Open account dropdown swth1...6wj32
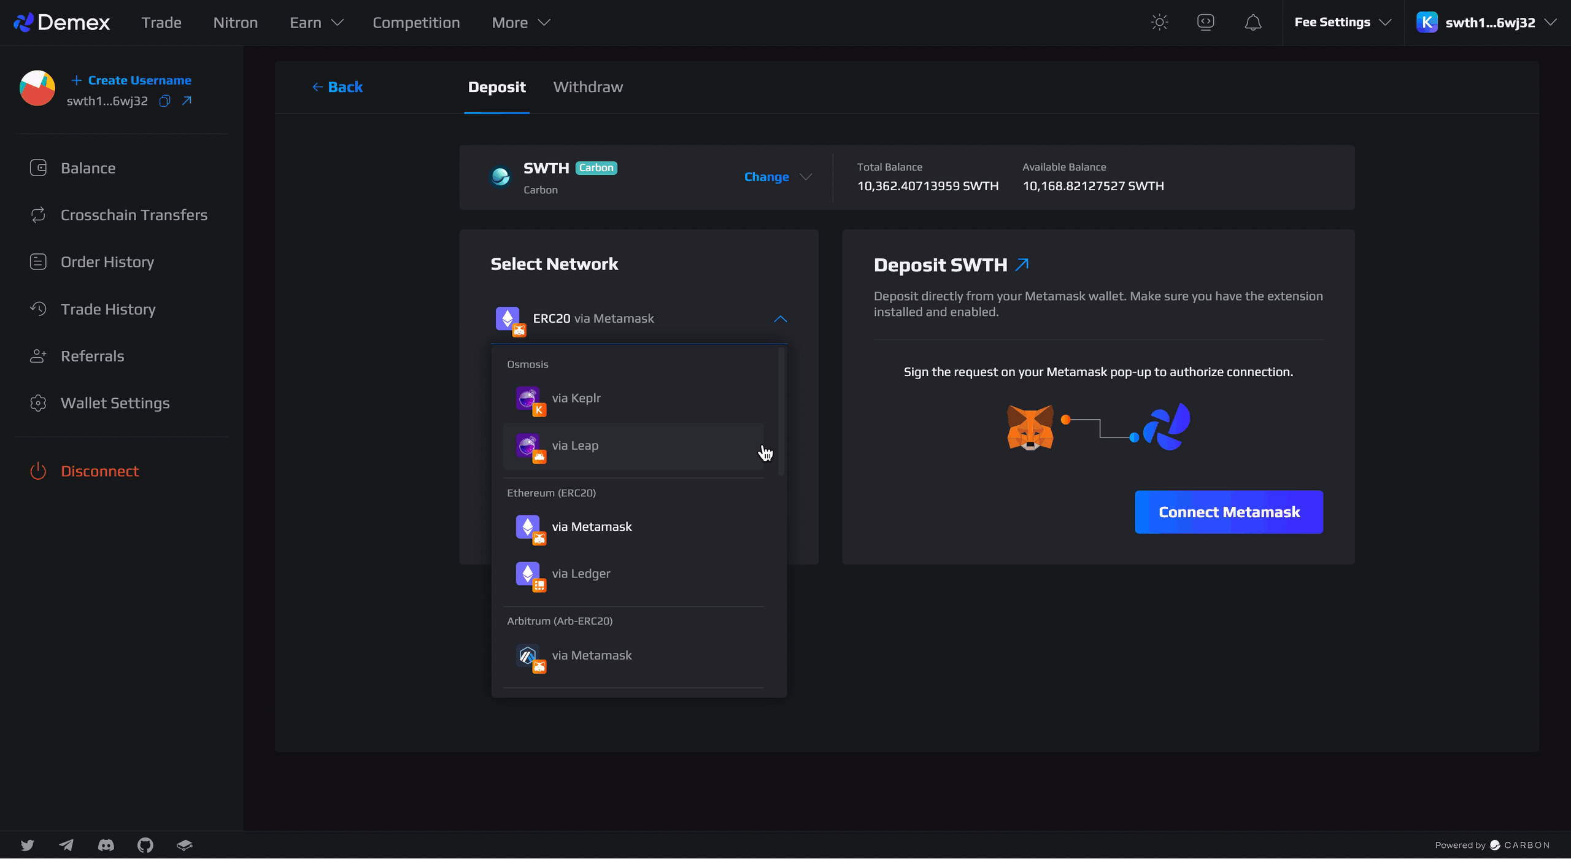 (x=1487, y=23)
